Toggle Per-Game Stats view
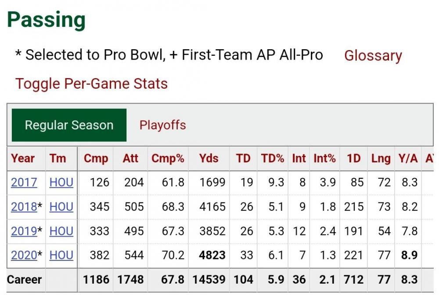Screen dimensions: 439x295 pyautogui.click(x=91, y=83)
